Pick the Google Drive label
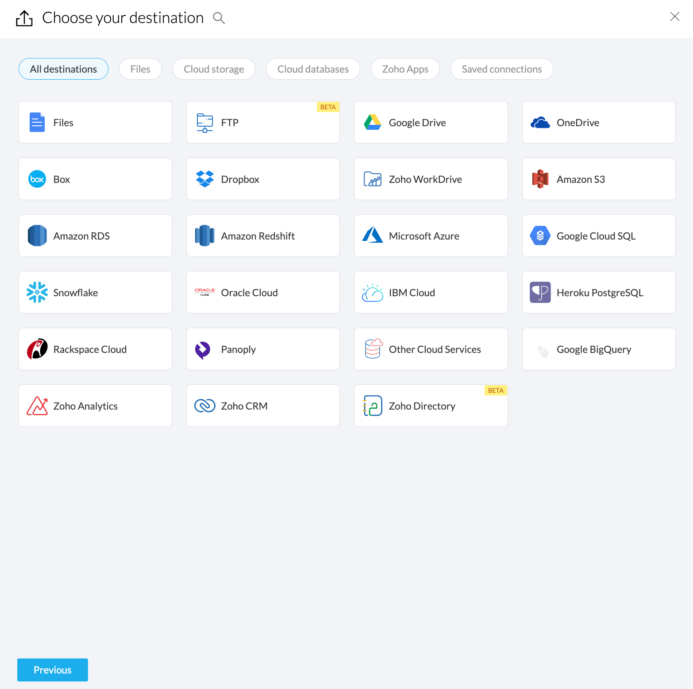Image resolution: width=693 pixels, height=689 pixels. tap(417, 123)
